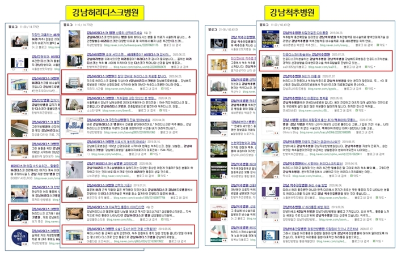The height and width of the screenshot is (253, 397).
Task: Open the post title dated 2020.04.25
Action: tap(126, 76)
